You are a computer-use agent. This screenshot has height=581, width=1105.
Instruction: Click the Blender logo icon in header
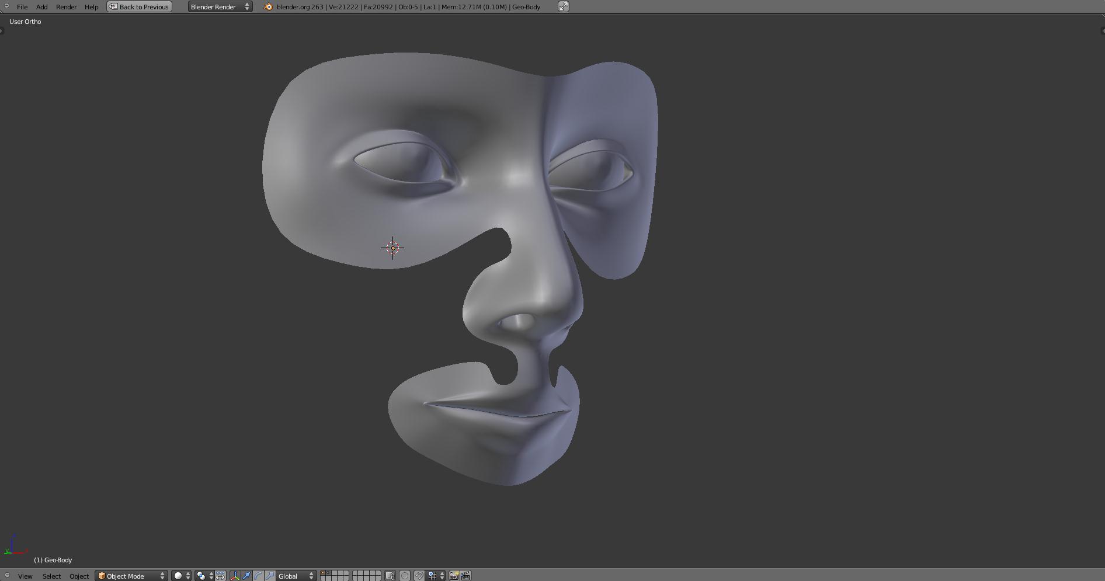268,7
